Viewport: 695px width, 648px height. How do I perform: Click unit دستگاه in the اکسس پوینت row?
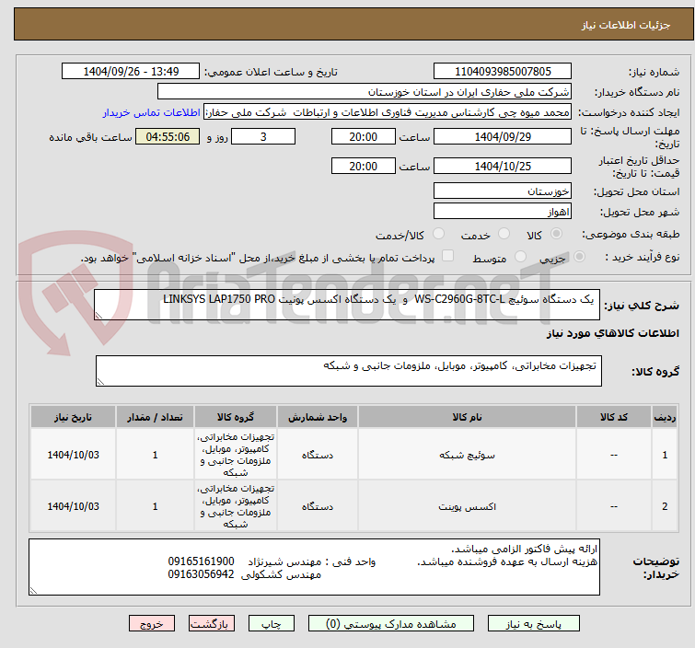click(x=318, y=506)
